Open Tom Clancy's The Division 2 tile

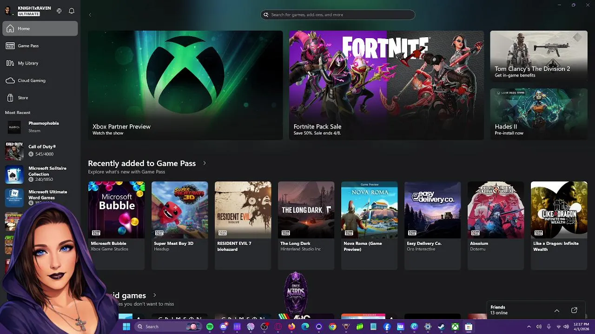pyautogui.click(x=539, y=56)
